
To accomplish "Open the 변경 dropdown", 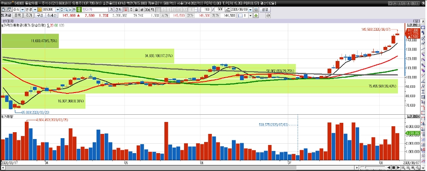I will [35, 10].
